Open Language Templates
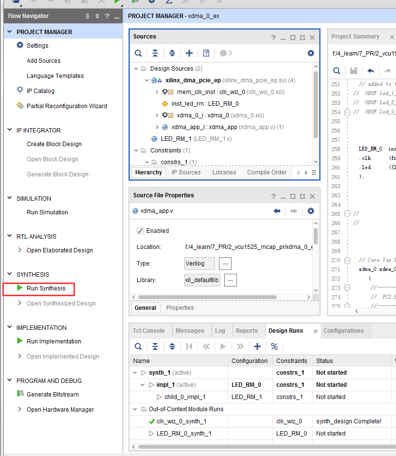Image resolution: width=396 pixels, height=456 pixels. tap(55, 76)
